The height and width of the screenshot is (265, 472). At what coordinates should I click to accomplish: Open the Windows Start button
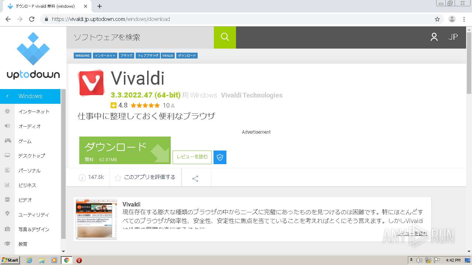[10, 260]
